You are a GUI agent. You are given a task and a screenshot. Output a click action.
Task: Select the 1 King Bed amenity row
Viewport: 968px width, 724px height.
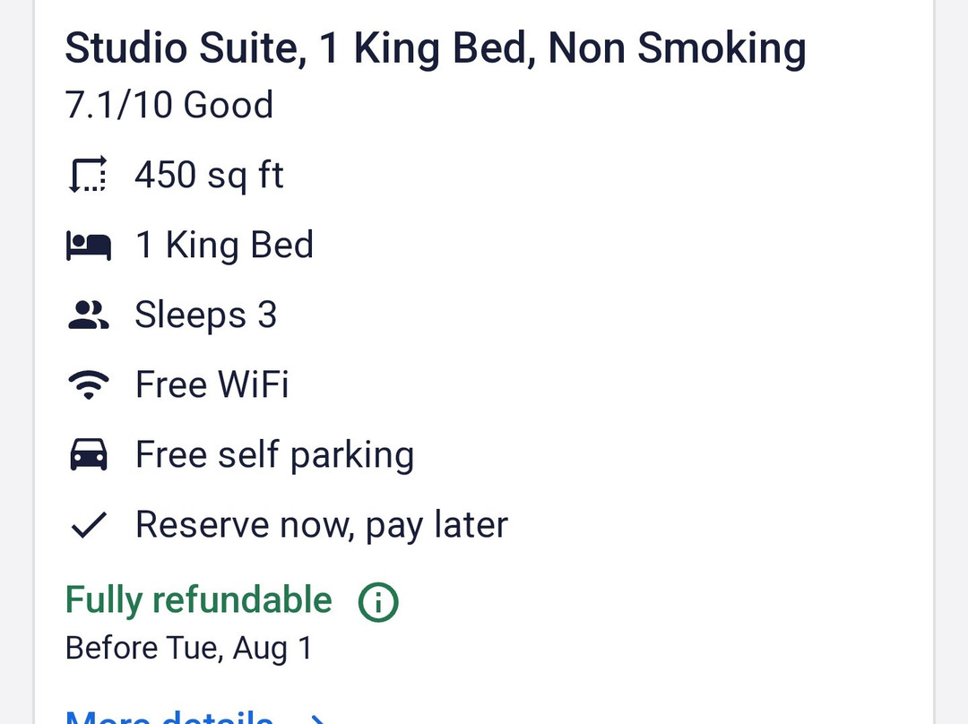[x=224, y=245]
